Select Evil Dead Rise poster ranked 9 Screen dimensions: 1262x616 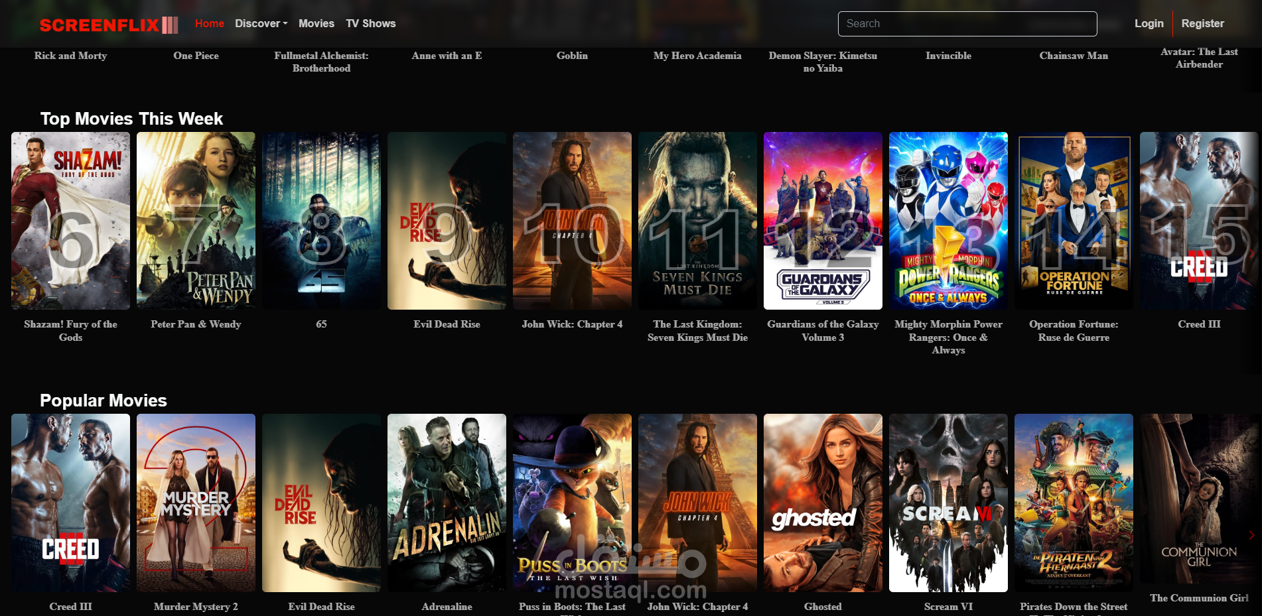coord(447,221)
